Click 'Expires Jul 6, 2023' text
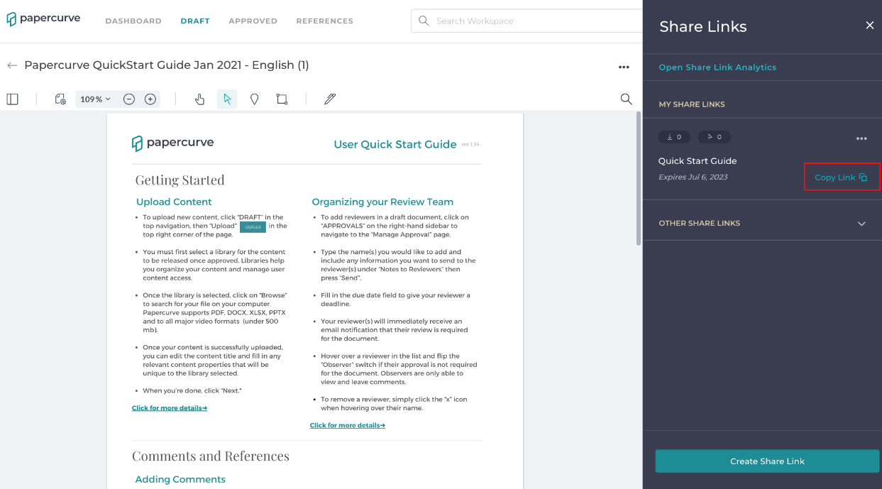 point(693,177)
